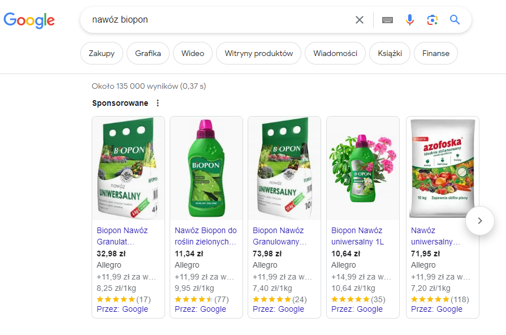The image size is (506, 335).
Task: Open the Biopon Nawóz uniwersalny 1L link
Action: pyautogui.click(x=357, y=236)
